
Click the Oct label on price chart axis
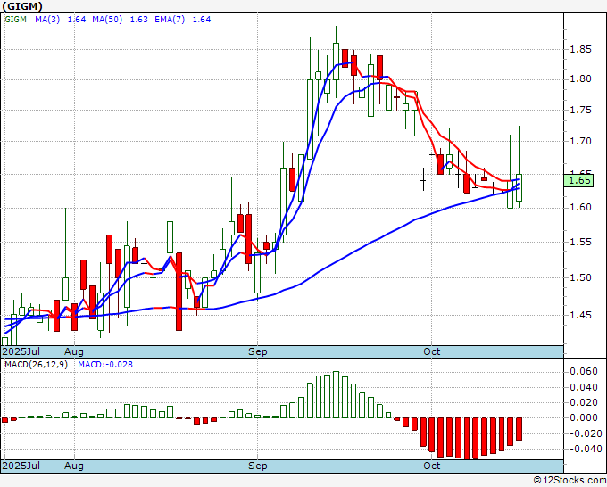(x=432, y=351)
